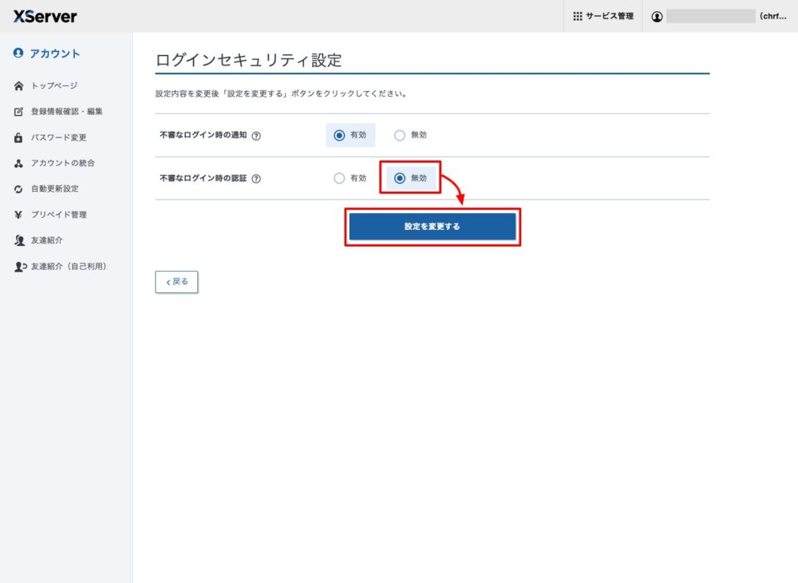This screenshot has height=583, width=798.
Task: Select 無効 for 不審なログイン時の通知
Action: tap(400, 135)
